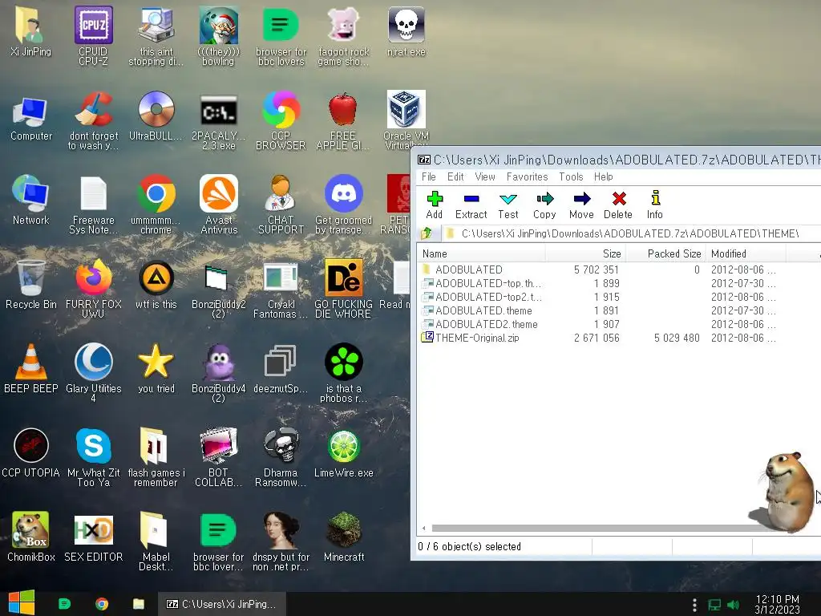Screen dimensions: 821x616
Task: Select the BEEP BEEP traffic cone icon
Action: pyautogui.click(x=31, y=369)
